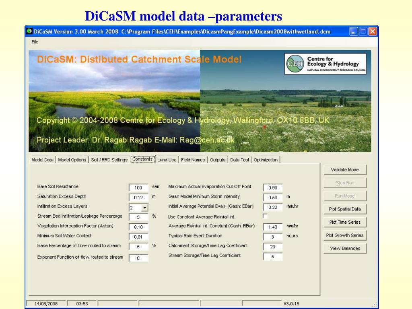Edit Initial Average Potential Evap. field
This screenshot has width=412, height=309.
coord(273,207)
